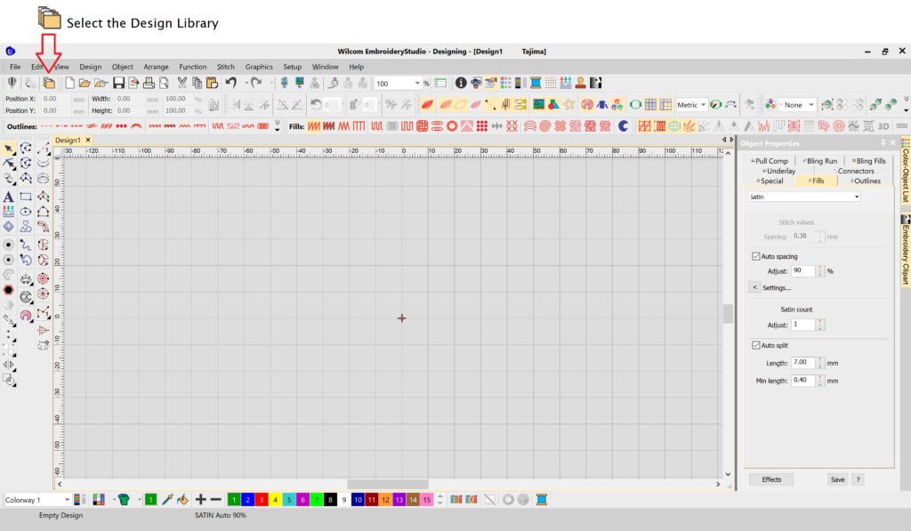Select red color swatch number 3

tap(262, 500)
